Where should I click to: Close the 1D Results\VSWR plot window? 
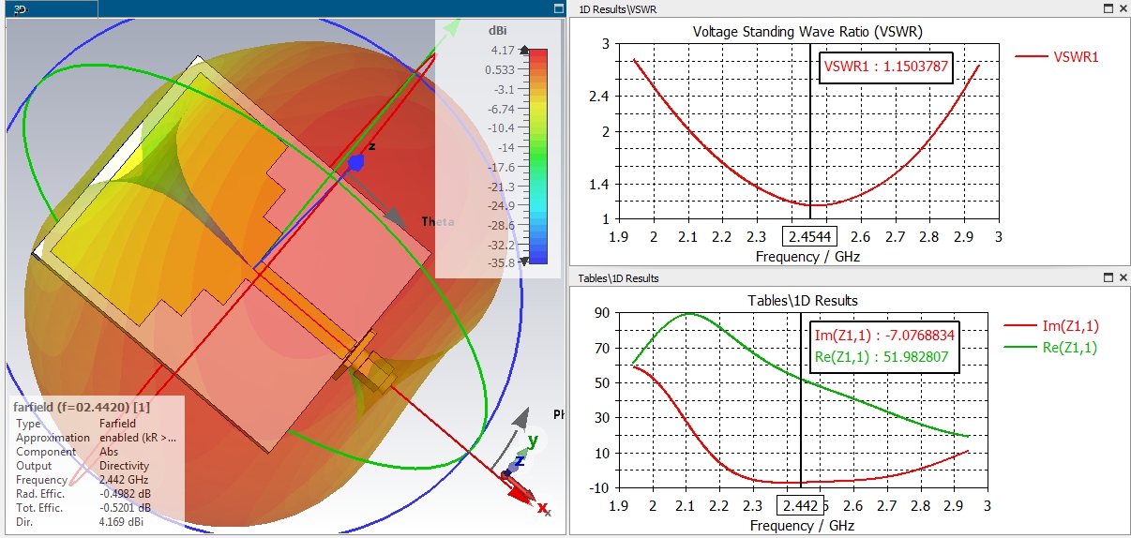[1123, 8]
